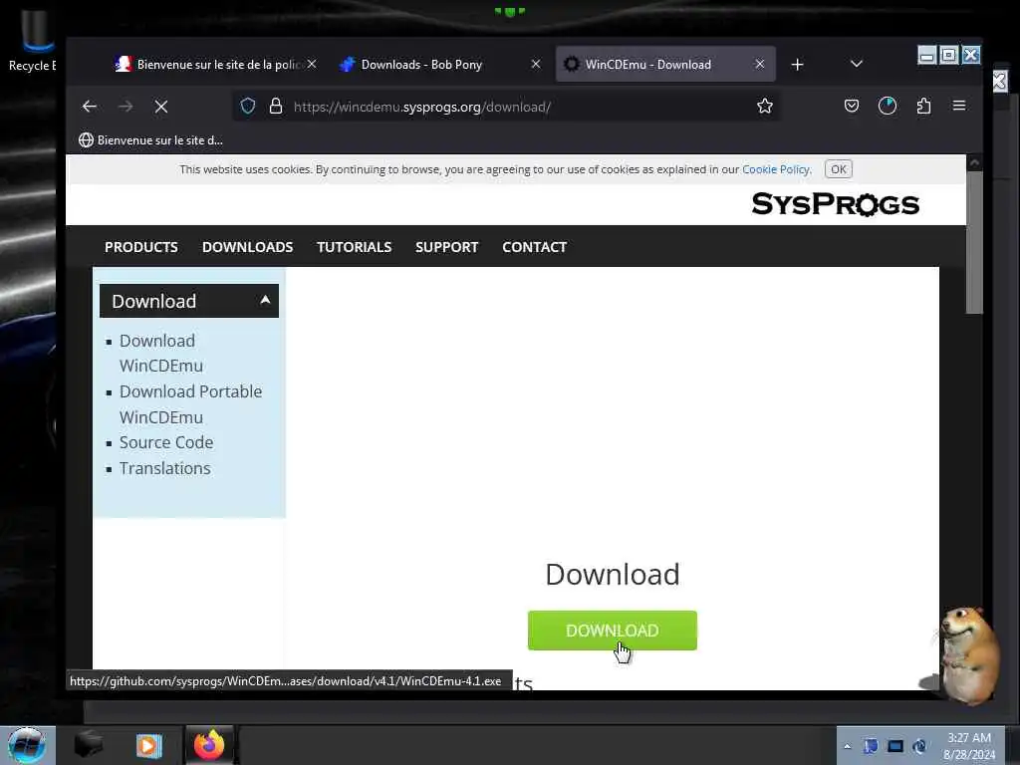Screen dimensions: 1020x765
Task: Open the TUTORIALS menu
Action: [354, 247]
